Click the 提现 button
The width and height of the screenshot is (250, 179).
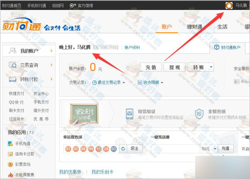[174, 67]
